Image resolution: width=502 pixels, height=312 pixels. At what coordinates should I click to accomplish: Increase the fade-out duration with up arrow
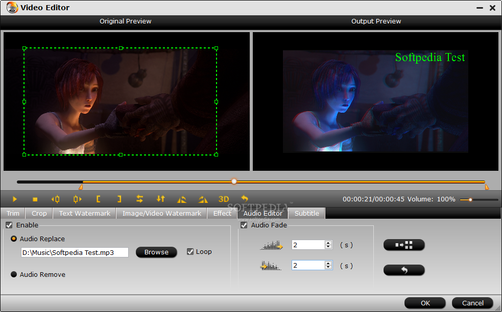(x=328, y=263)
